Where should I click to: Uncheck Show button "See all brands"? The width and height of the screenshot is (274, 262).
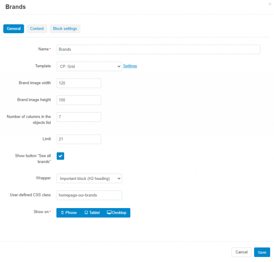pos(60,156)
